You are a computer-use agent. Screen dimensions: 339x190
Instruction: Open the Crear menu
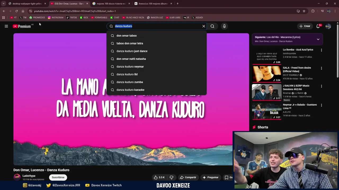(305, 26)
